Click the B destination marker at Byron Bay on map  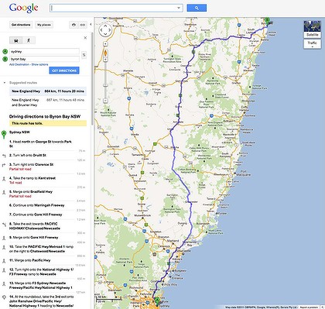(x=268, y=21)
